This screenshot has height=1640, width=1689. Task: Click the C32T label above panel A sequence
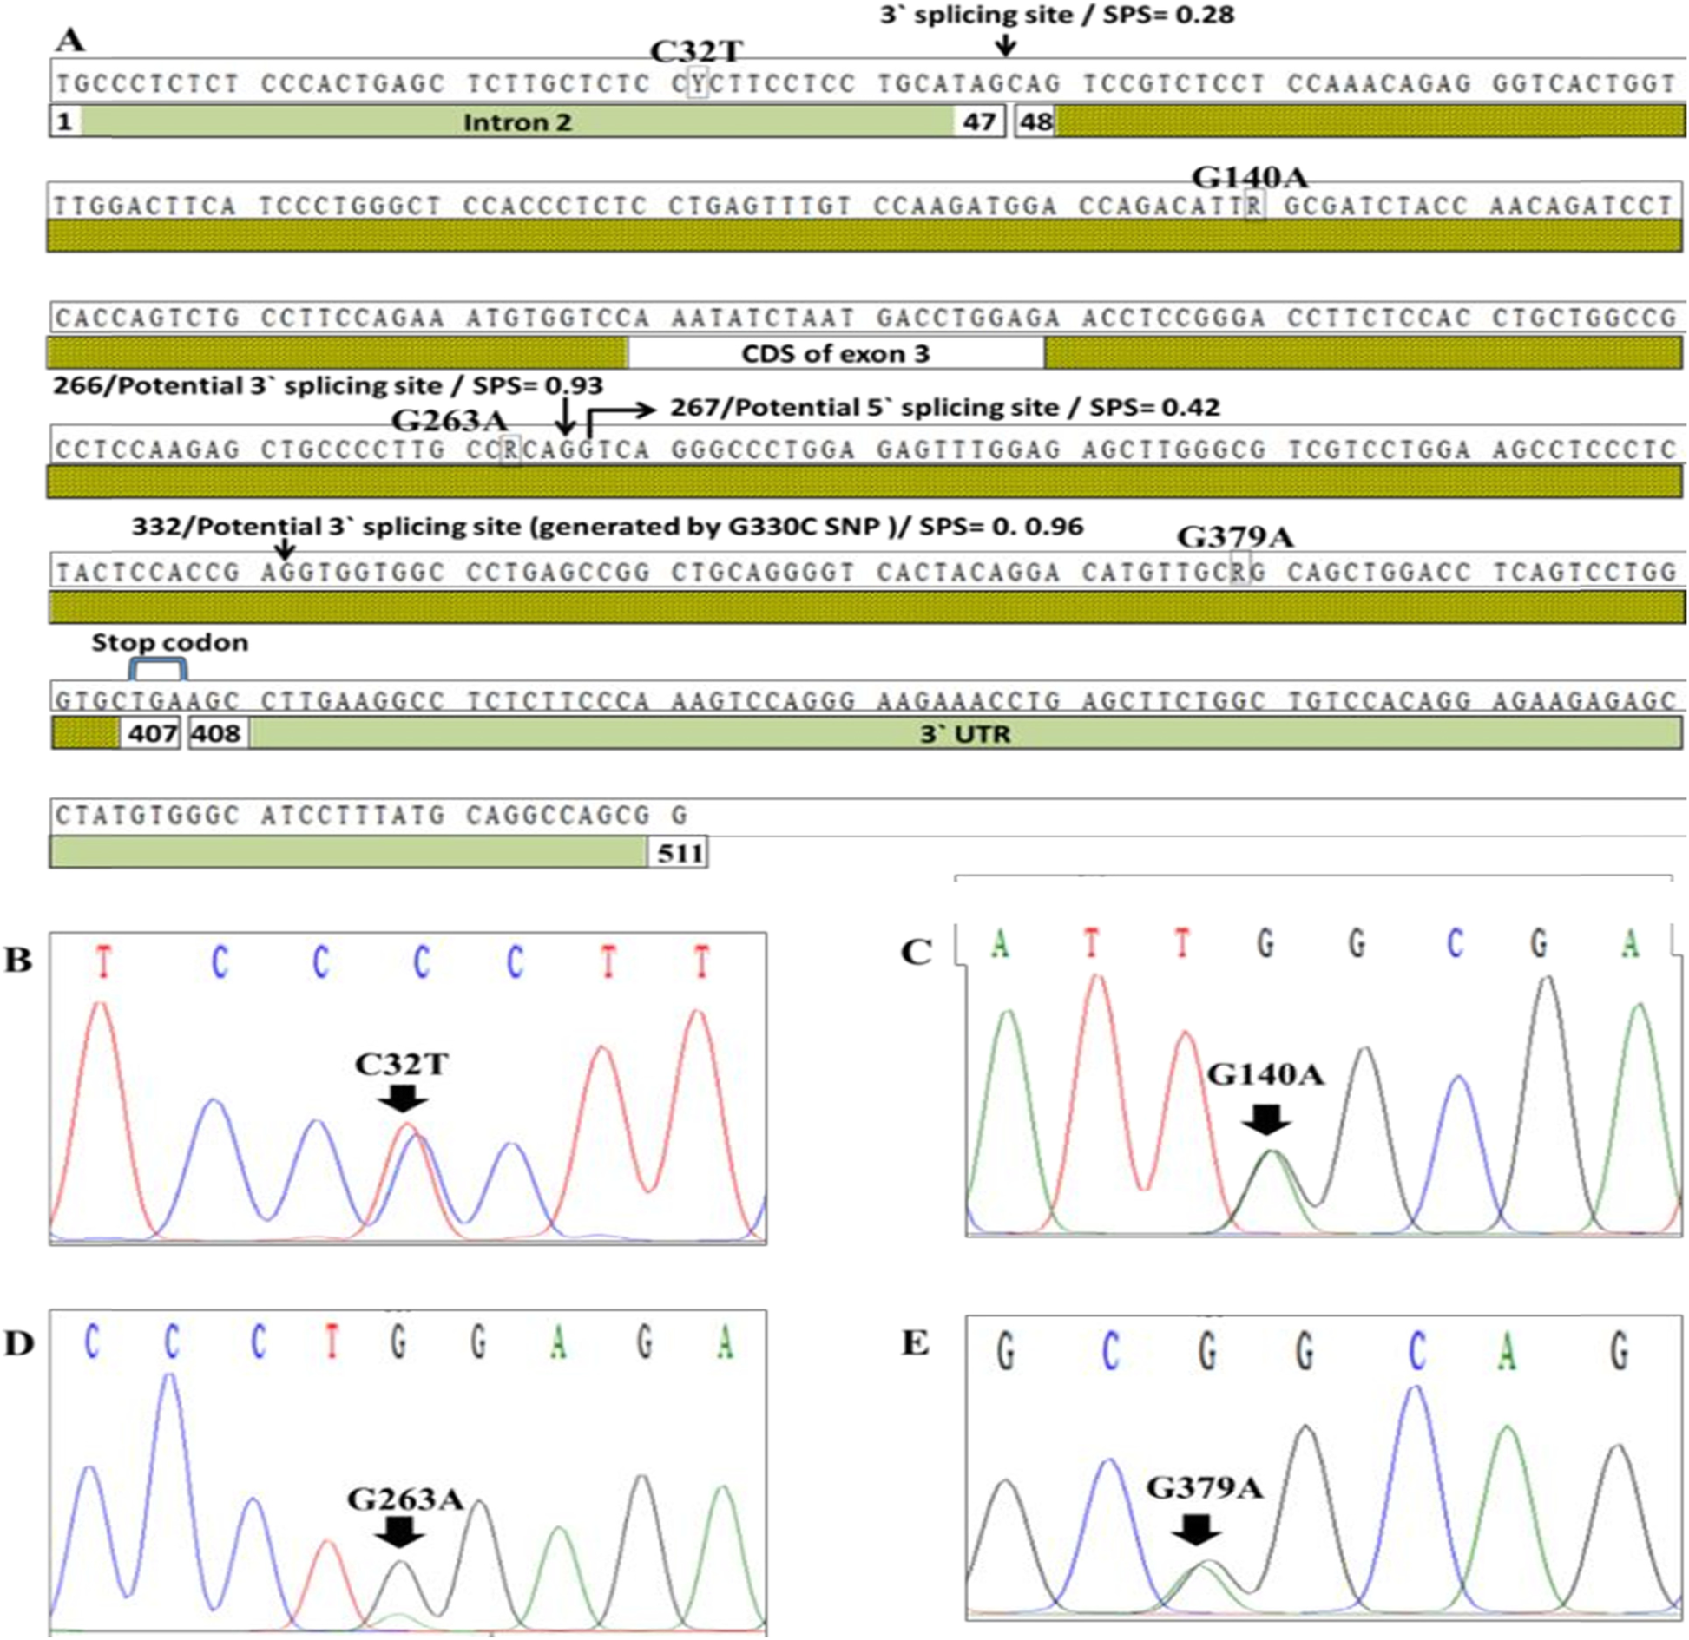click(696, 51)
